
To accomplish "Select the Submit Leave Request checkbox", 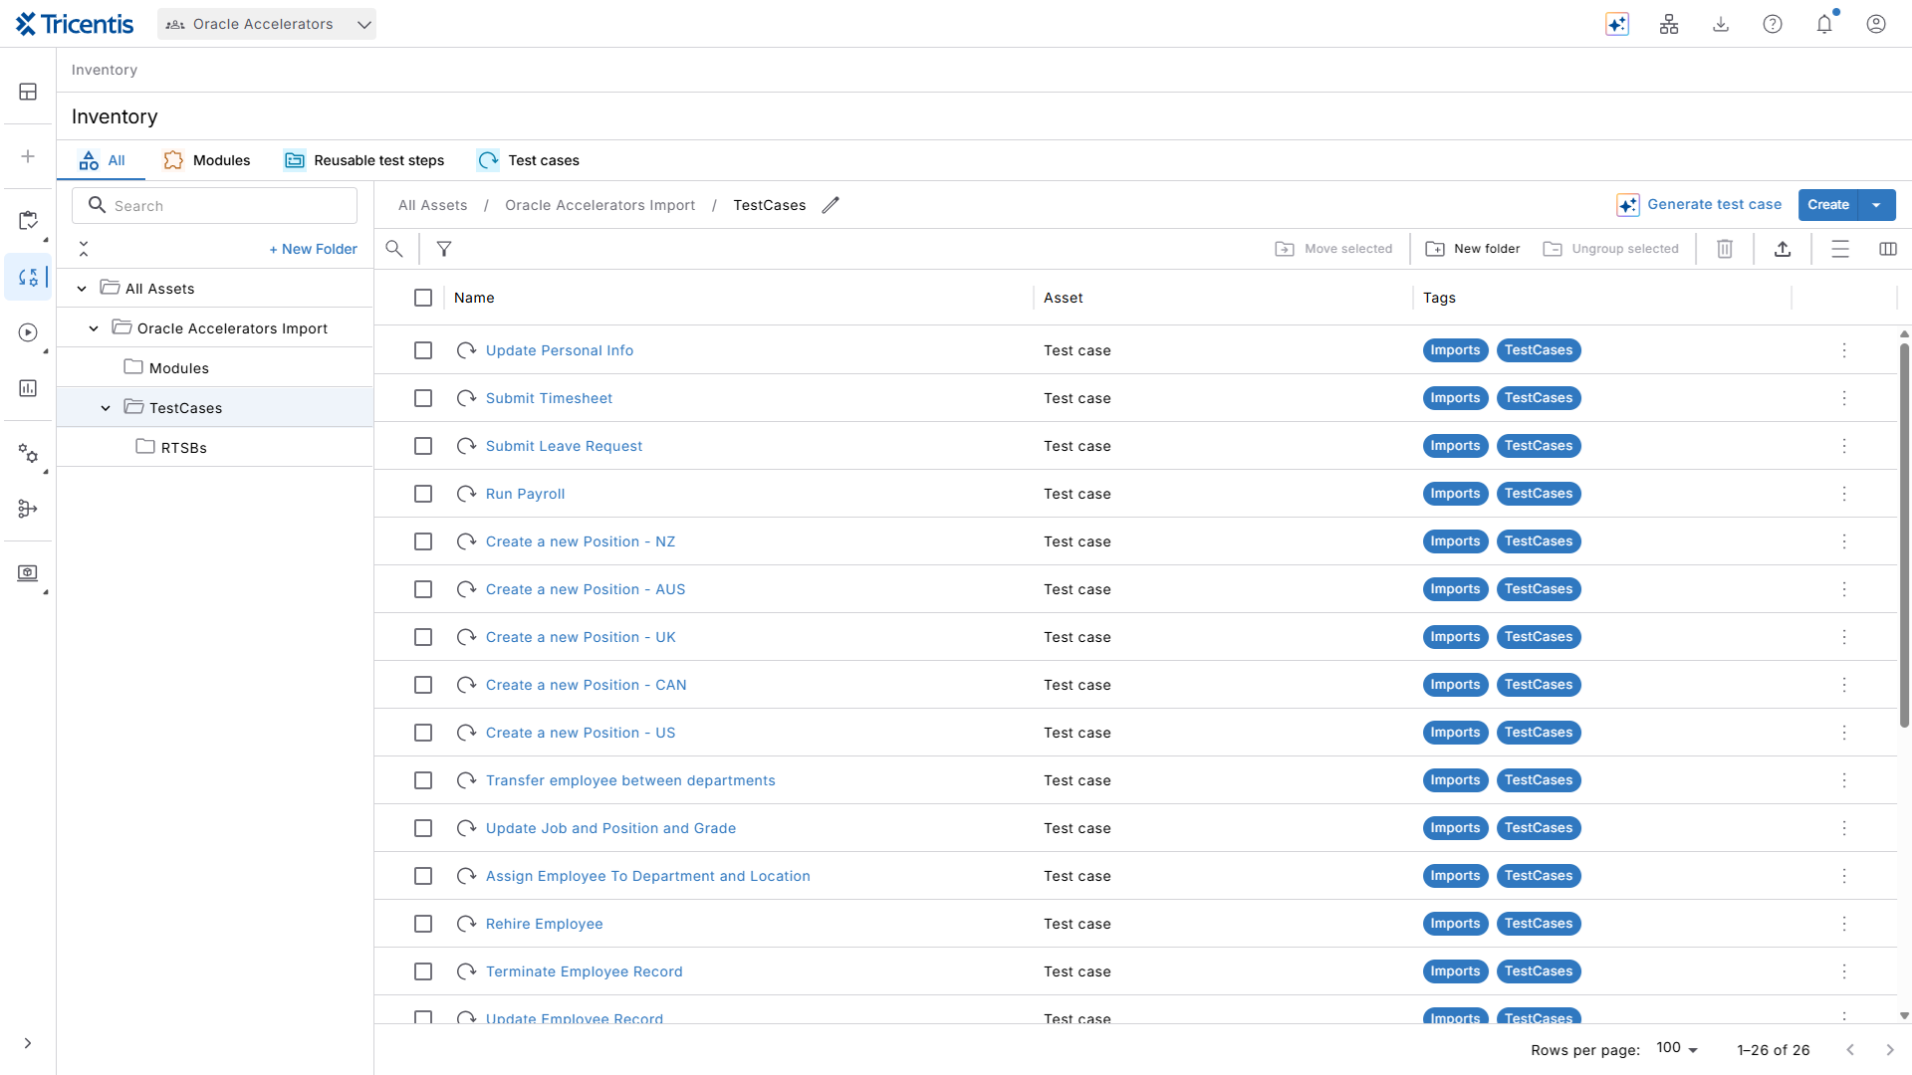I will [x=423, y=446].
